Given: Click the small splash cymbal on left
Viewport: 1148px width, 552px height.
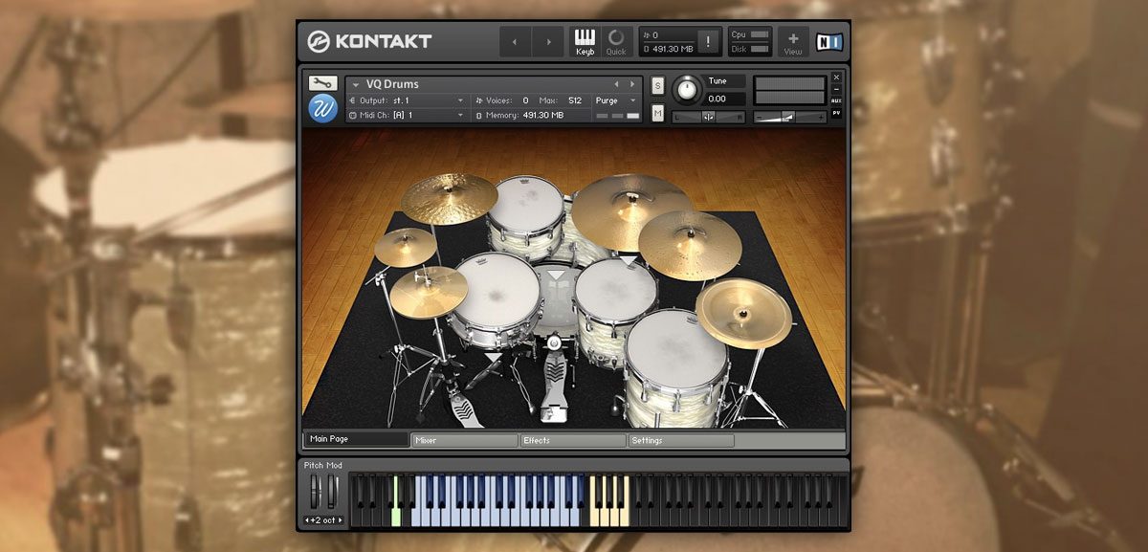Looking at the screenshot, I should point(406,246).
